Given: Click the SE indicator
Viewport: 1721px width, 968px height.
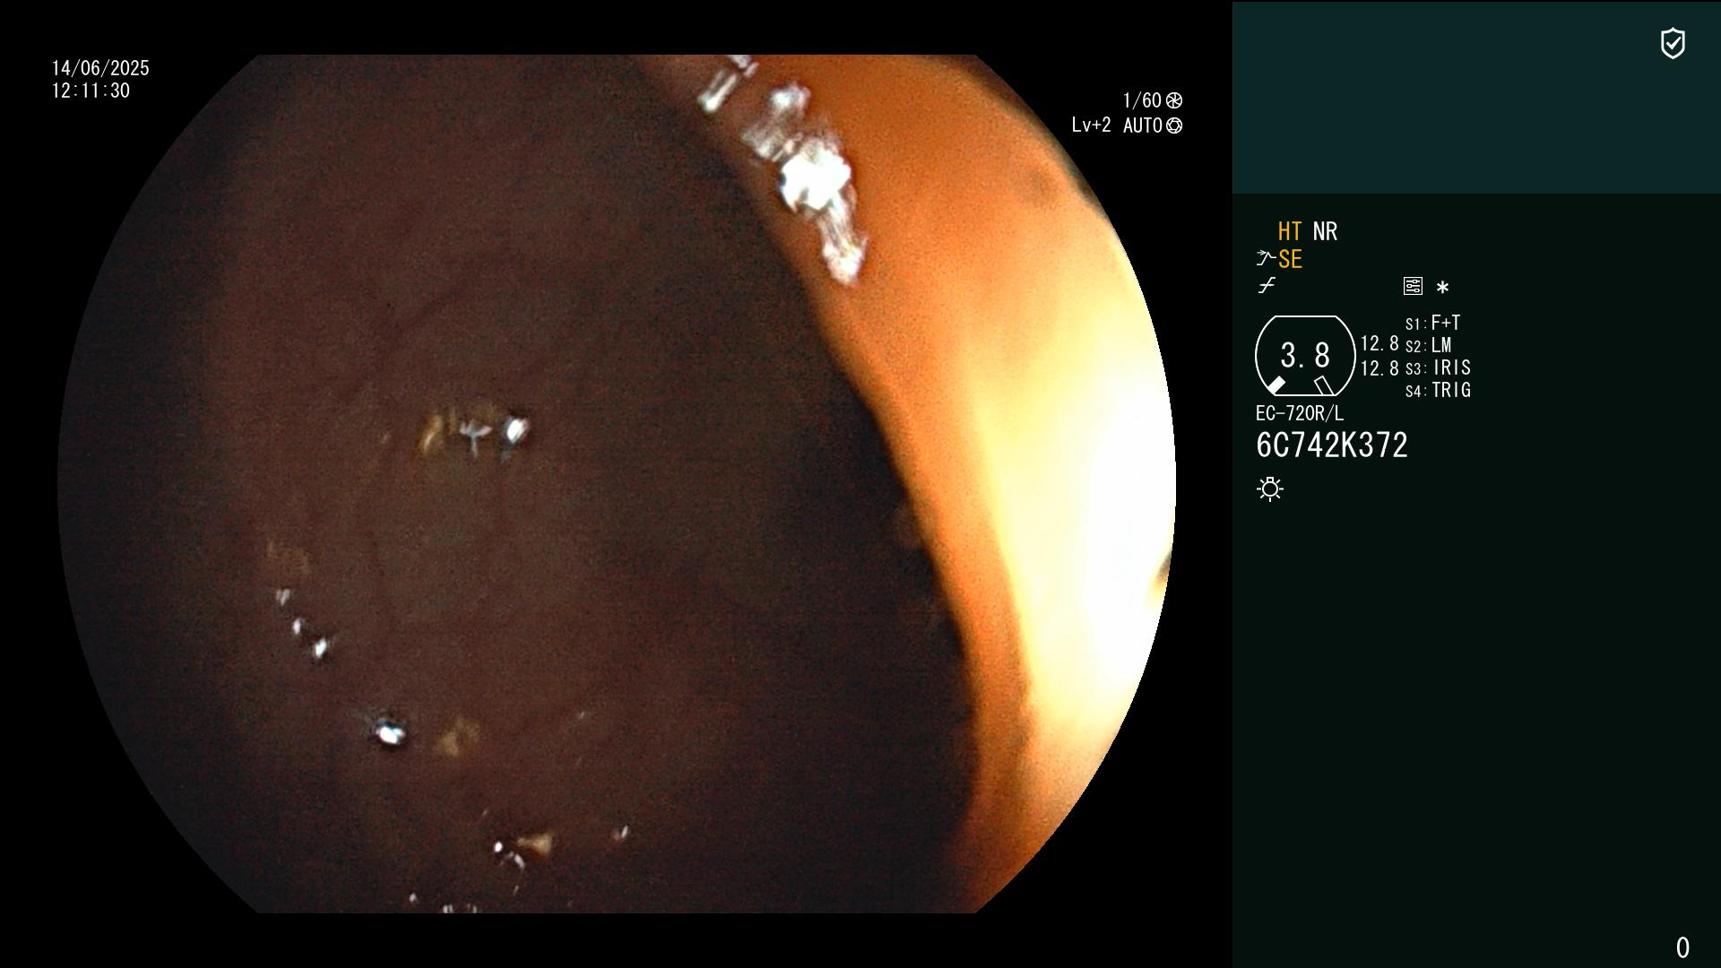Looking at the screenshot, I should 1290,259.
